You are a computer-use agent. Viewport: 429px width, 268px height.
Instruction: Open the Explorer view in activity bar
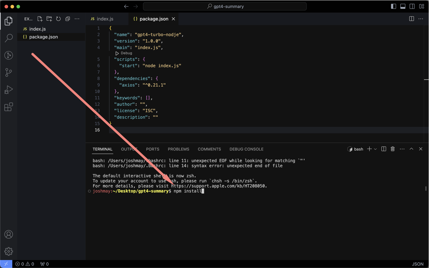coord(9,21)
